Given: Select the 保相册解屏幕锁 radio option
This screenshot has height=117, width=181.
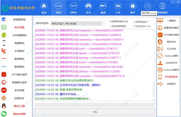Looking at the screenshot, I should [x=110, y=26].
